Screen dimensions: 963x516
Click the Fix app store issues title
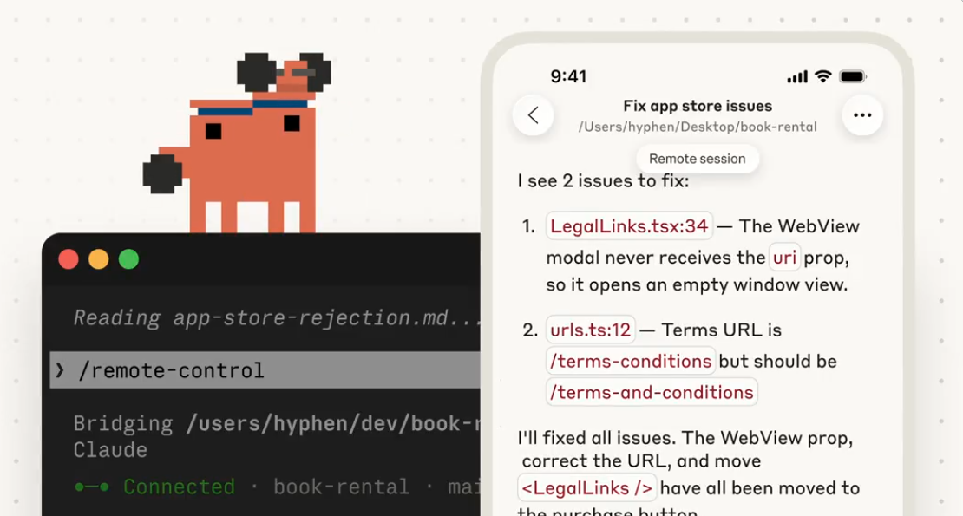pyautogui.click(x=697, y=106)
